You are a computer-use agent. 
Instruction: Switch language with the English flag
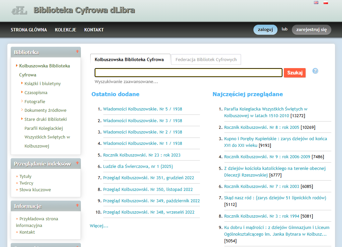(x=316, y=3)
